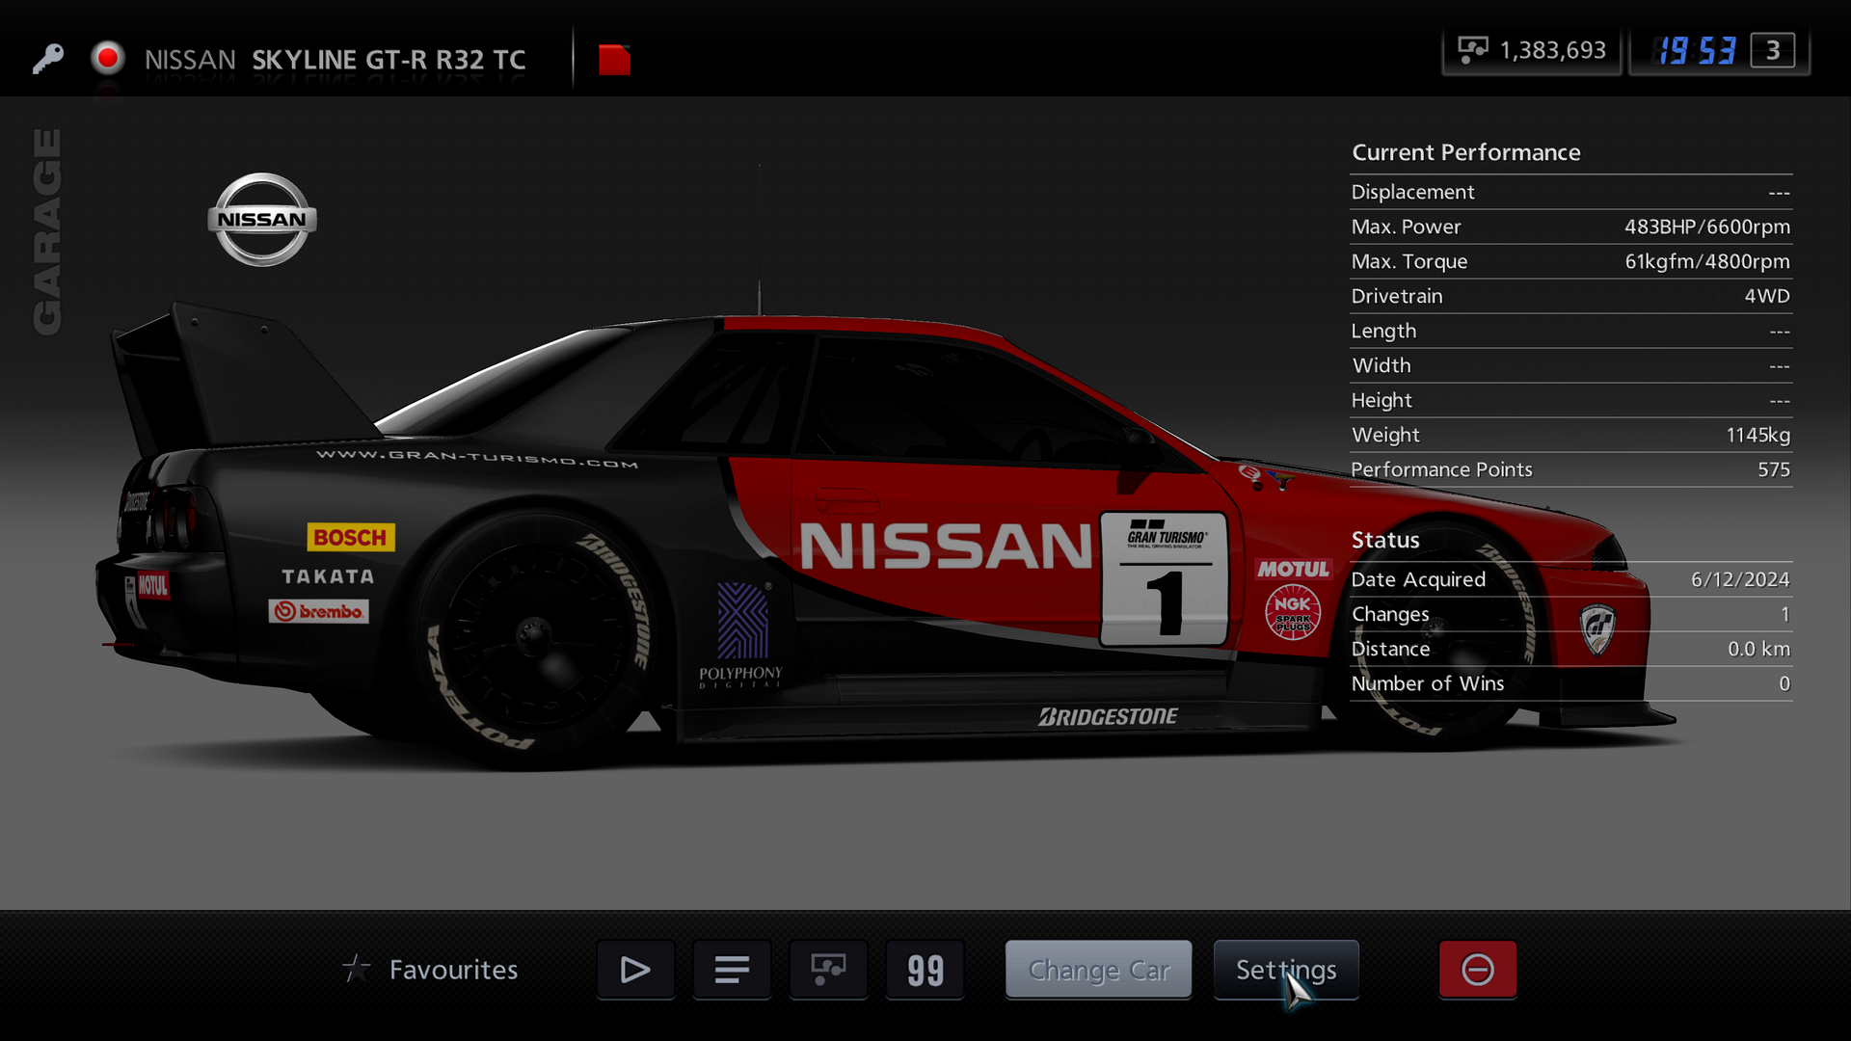Expand the Current Performance panel header
1851x1041 pixels.
point(1465,151)
